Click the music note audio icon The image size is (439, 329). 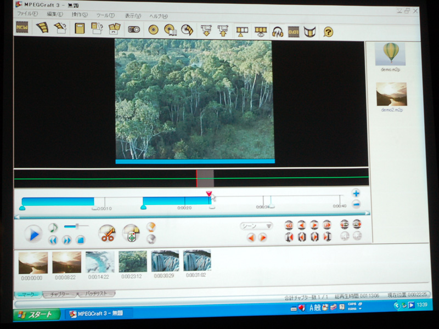pyautogui.click(x=53, y=227)
